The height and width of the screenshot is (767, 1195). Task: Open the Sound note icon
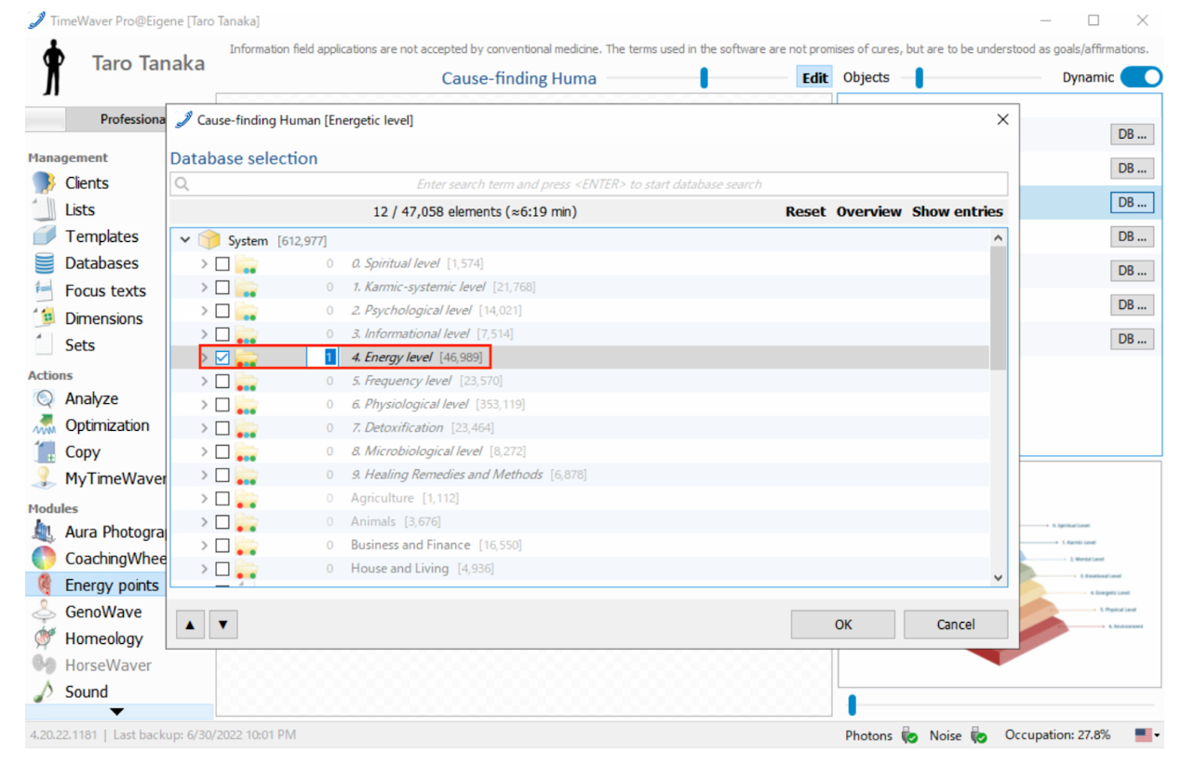(44, 692)
